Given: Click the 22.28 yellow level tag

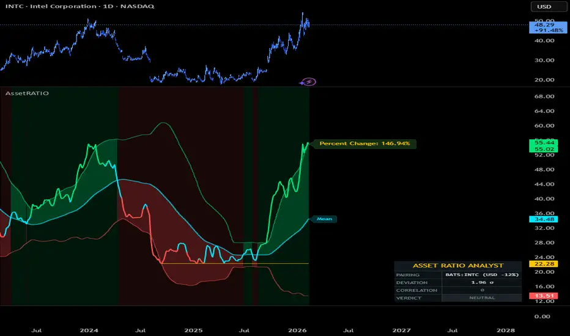Looking at the screenshot, I should click(x=544, y=264).
